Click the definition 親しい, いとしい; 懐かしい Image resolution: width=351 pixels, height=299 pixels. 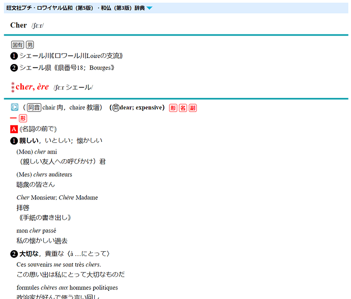click(x=61, y=140)
